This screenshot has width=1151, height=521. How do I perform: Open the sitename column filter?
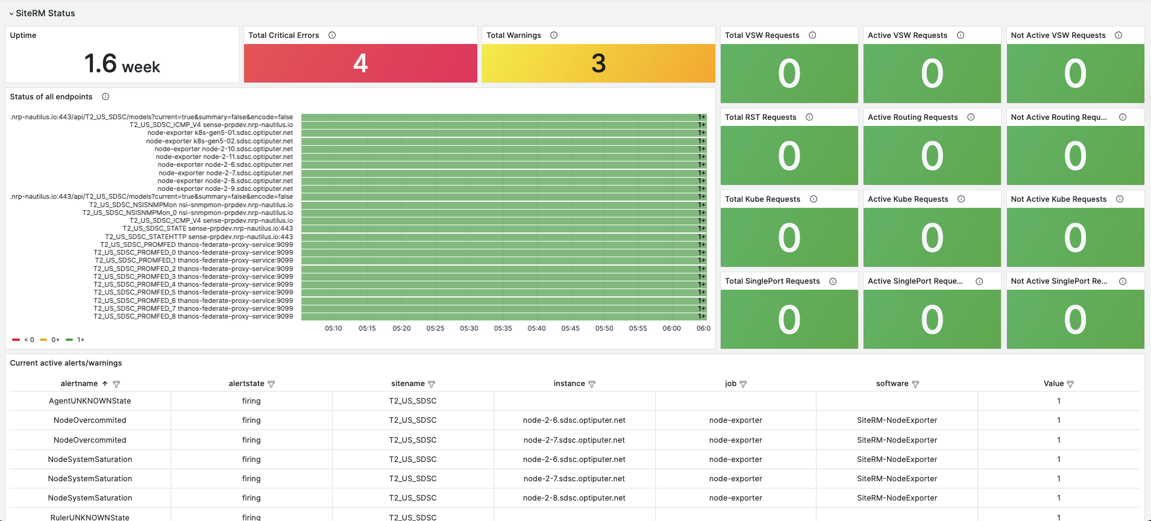coord(431,384)
